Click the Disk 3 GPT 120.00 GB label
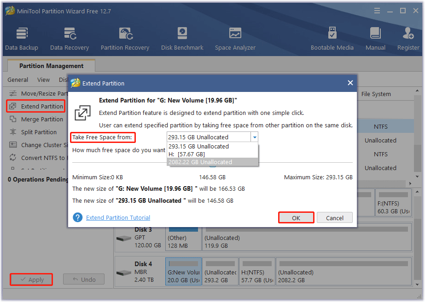Image resolution: width=425 pixels, height=302 pixels. click(148, 238)
